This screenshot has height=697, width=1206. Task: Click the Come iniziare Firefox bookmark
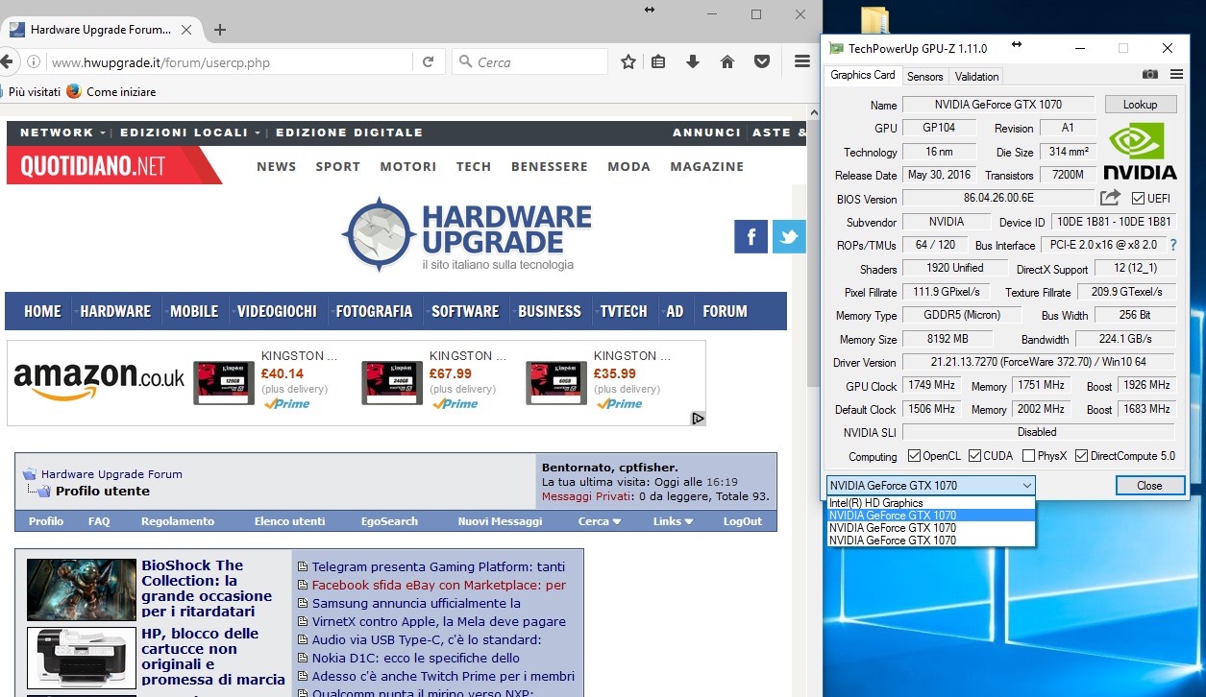click(111, 92)
